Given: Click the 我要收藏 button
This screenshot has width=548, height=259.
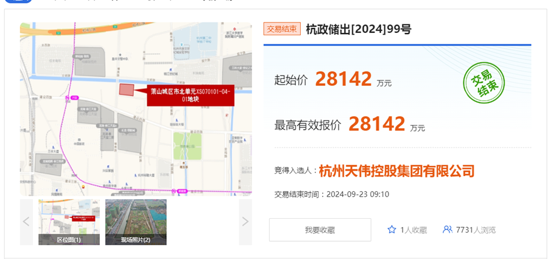Looking at the screenshot, I should pos(320,230).
